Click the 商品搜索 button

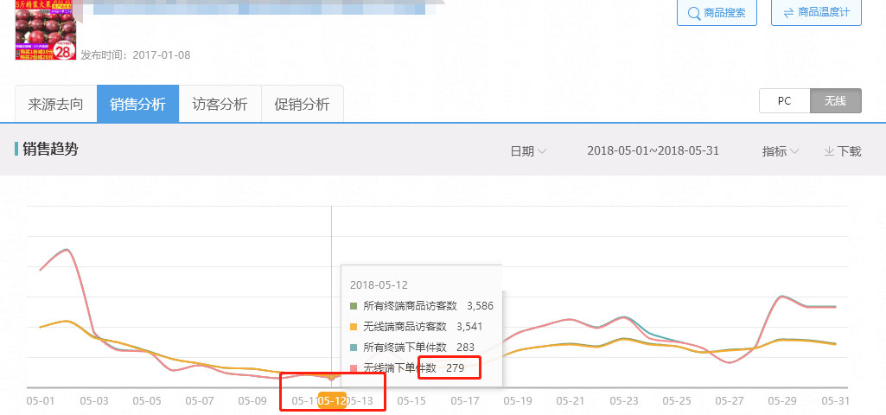pyautogui.click(x=717, y=13)
